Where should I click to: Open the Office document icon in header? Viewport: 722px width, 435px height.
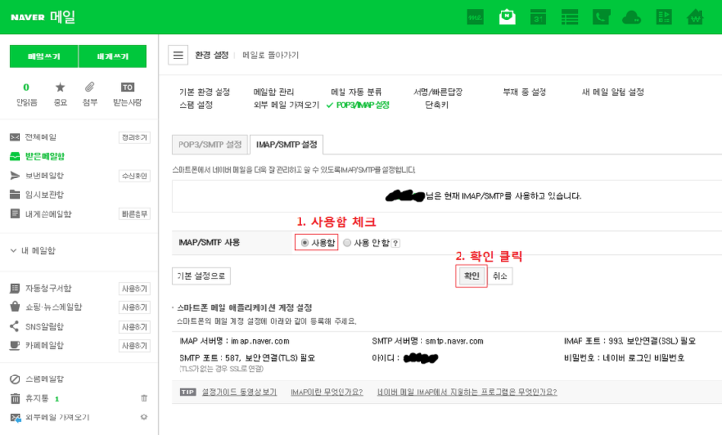pos(663,18)
